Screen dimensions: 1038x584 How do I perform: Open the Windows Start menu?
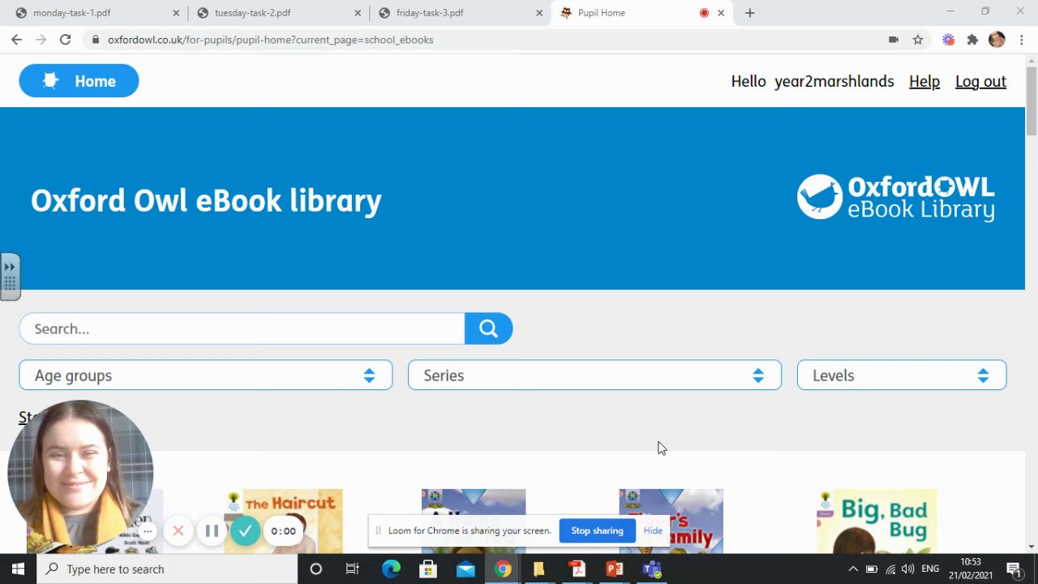[18, 569]
